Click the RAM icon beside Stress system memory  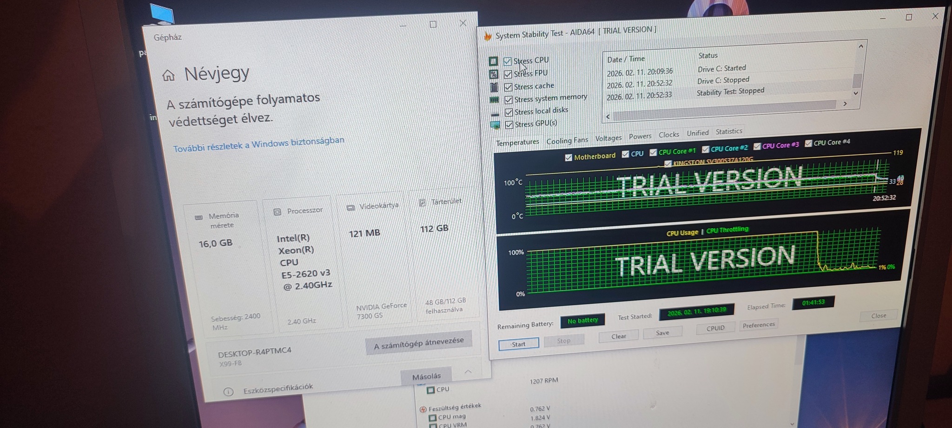tap(494, 100)
